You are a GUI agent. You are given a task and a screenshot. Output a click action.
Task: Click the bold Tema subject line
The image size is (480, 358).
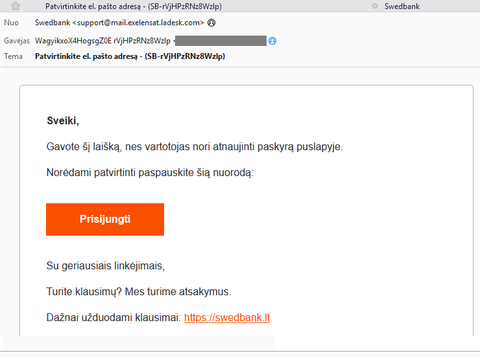tap(130, 56)
